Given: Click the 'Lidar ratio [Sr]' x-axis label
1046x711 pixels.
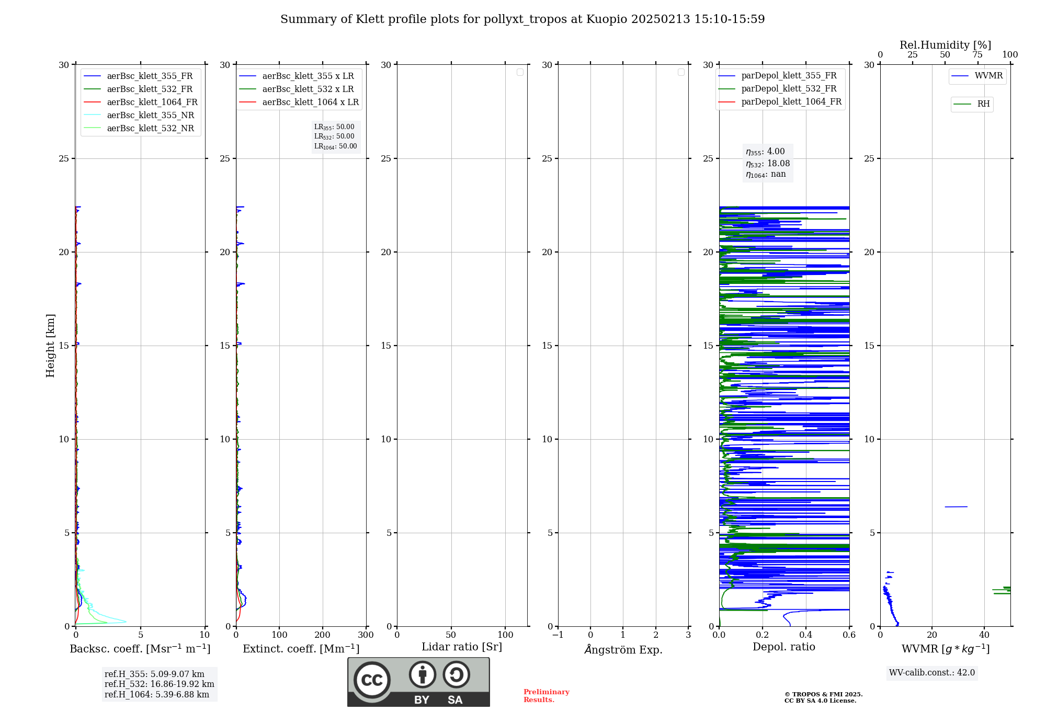Looking at the screenshot, I should [x=462, y=647].
